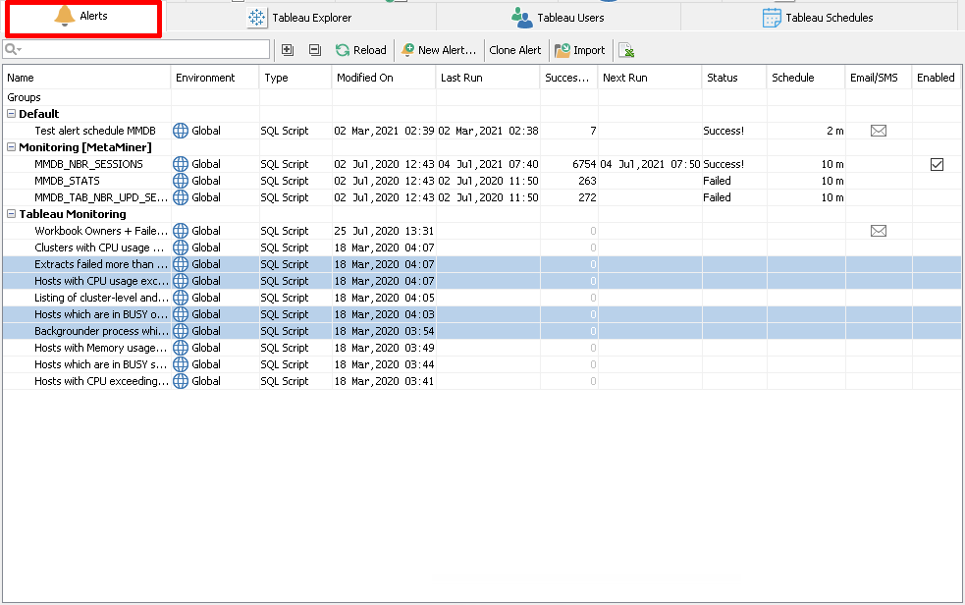965x605 pixels.
Task: Select the "Backgrounder process whi…" alert
Action: tap(101, 331)
